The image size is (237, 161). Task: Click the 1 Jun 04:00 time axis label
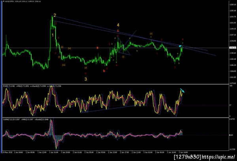19,152
